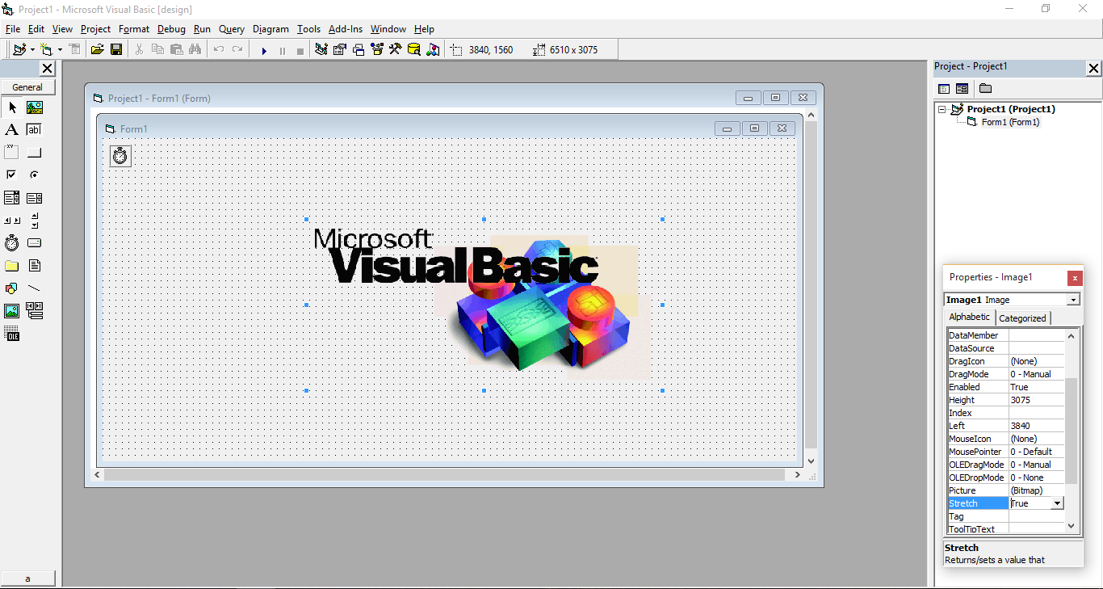1103x589 pixels.
Task: Select the VScrollBar control tool
Action: 35,221
